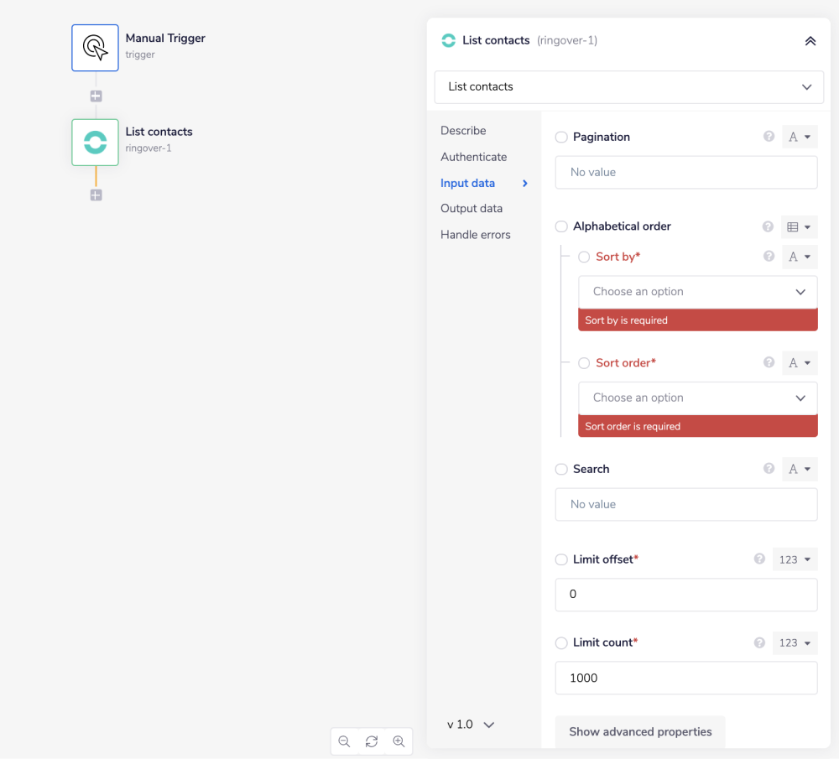The height and width of the screenshot is (759, 839).
Task: Click the plus connector below Manual Trigger
Action: click(96, 96)
